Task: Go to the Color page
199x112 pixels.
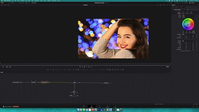Action: click(x=99, y=106)
